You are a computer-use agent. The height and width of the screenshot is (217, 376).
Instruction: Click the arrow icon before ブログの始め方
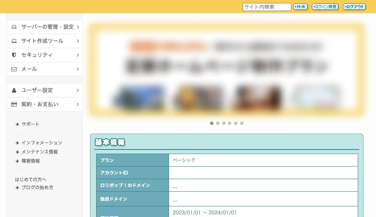tap(17, 188)
